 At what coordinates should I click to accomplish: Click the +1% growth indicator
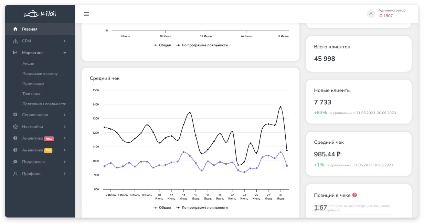[x=319, y=165]
